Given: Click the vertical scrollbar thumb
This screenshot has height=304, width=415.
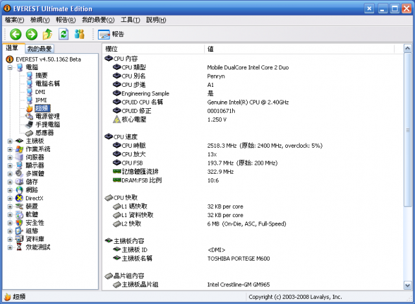Looking at the screenshot, I should click(408, 130).
